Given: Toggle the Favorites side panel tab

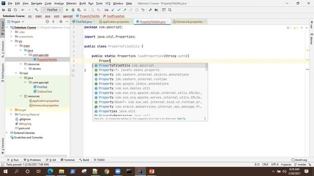Looking at the screenshot, I should pyautogui.click(x=2, y=146).
